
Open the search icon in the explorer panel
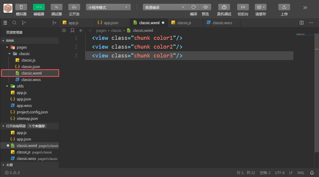pyautogui.click(x=14, y=22)
